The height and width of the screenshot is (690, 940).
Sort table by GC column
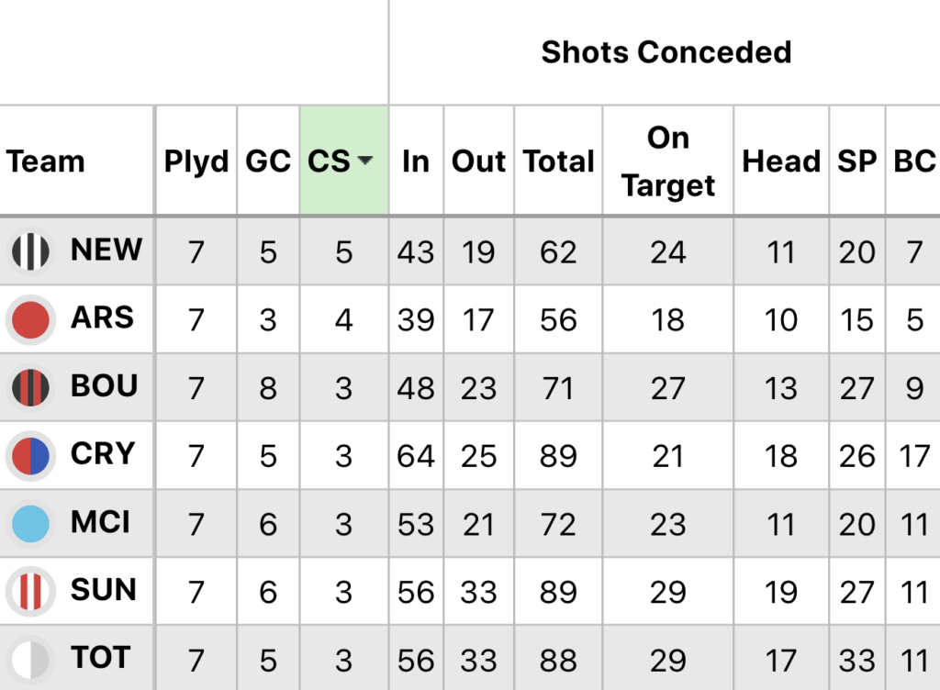pyautogui.click(x=268, y=161)
